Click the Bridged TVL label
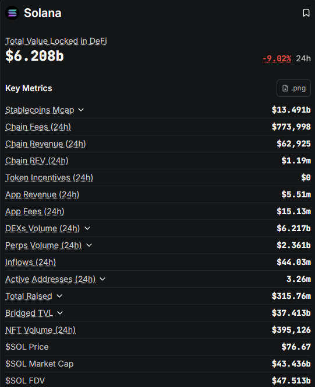The image size is (315, 387). [x=29, y=313]
